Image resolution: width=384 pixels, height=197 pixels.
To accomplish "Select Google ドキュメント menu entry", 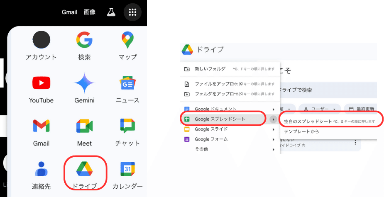I will [230, 109].
